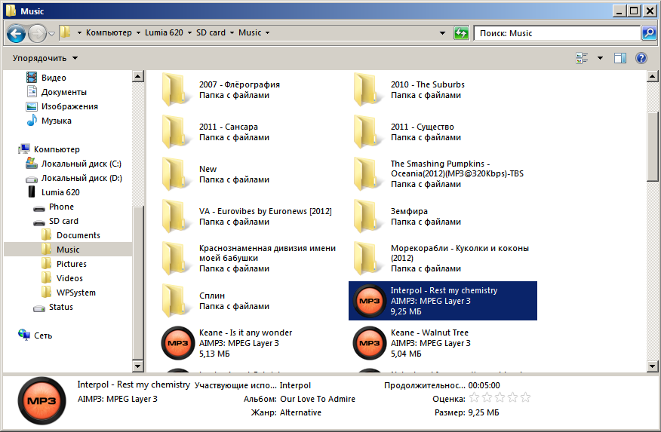The image size is (661, 432).
Task: Click file list scrollbar down arrow
Action: point(652,366)
